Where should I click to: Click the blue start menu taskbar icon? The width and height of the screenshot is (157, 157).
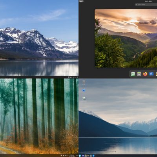coord(80,155)
